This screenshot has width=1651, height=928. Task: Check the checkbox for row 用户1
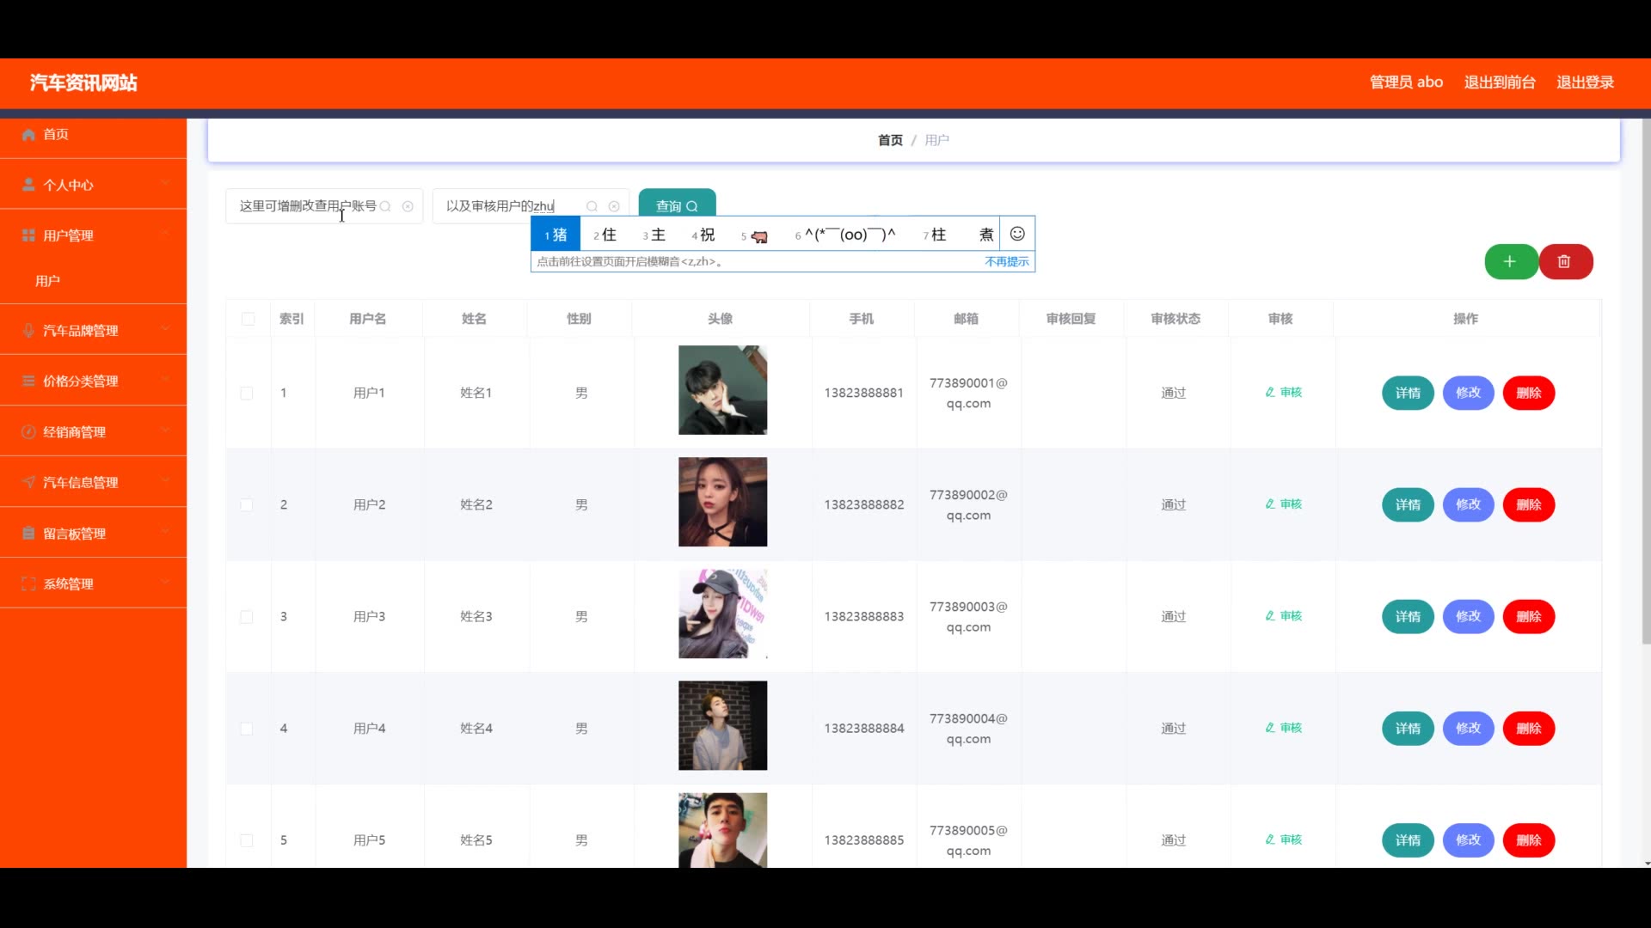coord(247,394)
